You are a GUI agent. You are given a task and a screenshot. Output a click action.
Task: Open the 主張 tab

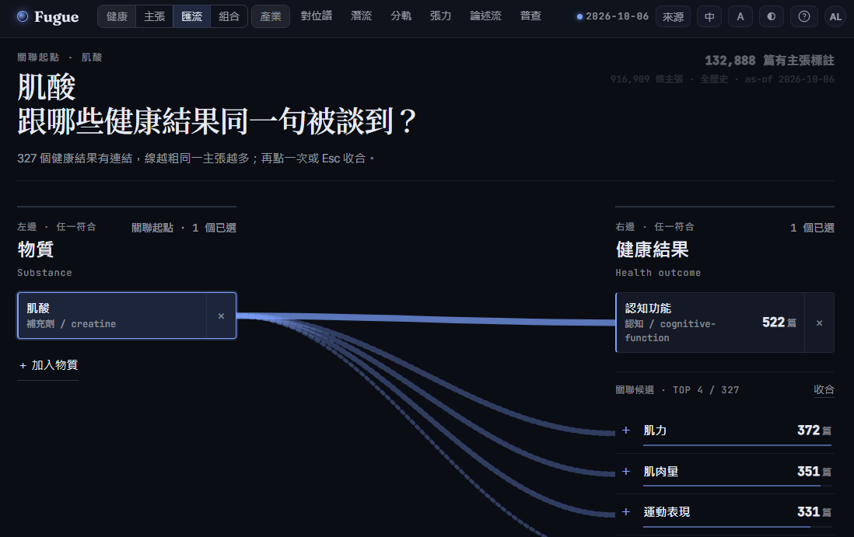point(154,16)
